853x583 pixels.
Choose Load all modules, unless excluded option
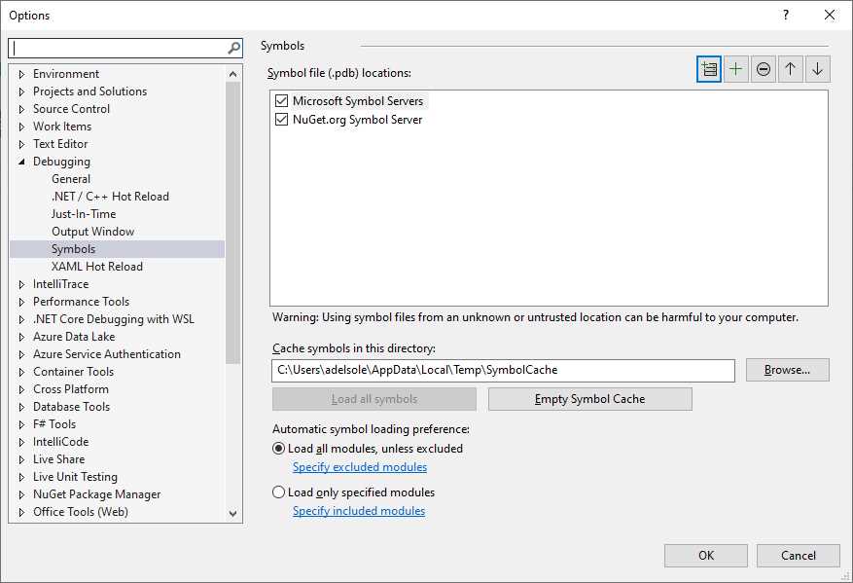[x=277, y=448]
